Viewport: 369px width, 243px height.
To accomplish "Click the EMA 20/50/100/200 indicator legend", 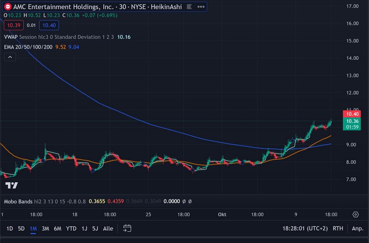I will pyautogui.click(x=28, y=47).
